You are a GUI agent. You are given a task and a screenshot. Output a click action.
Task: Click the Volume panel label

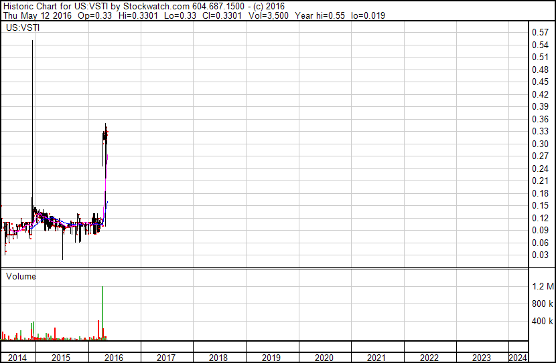pyautogui.click(x=21, y=276)
